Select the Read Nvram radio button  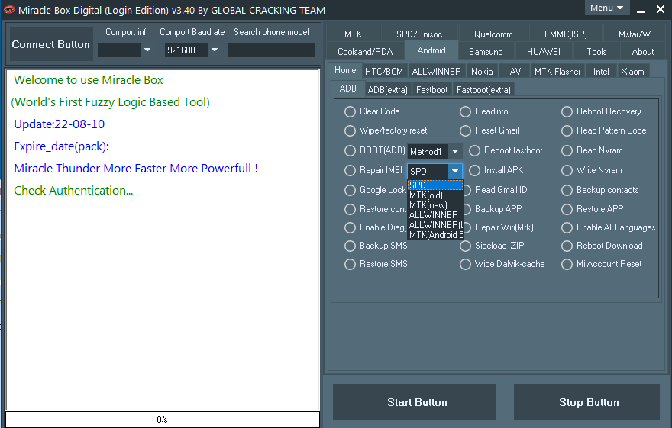pyautogui.click(x=567, y=150)
